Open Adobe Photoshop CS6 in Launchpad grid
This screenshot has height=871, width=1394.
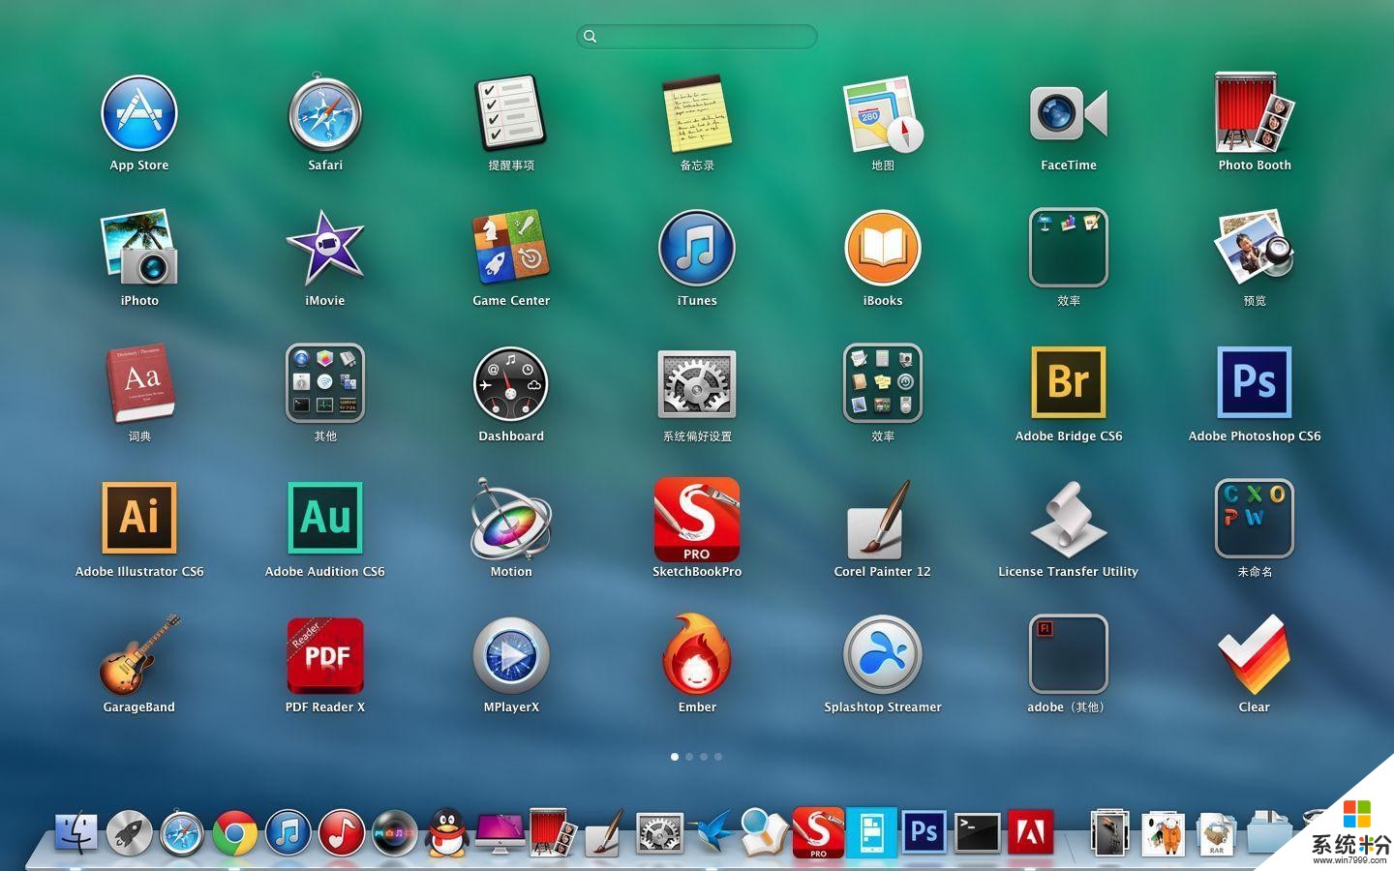point(1255,383)
